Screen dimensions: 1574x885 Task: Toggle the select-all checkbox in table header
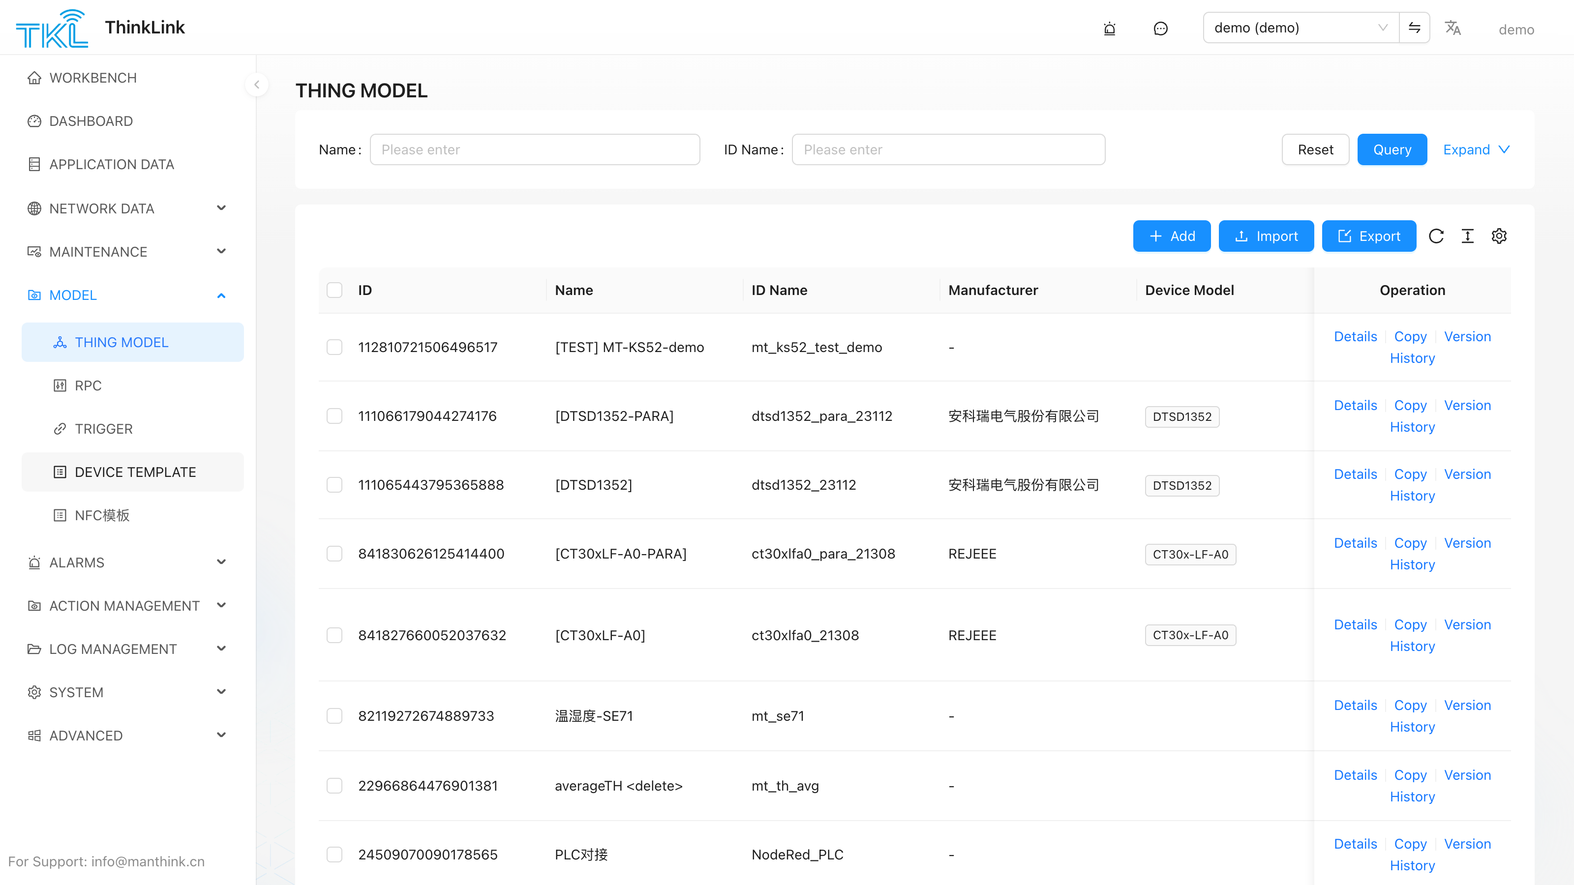point(334,290)
